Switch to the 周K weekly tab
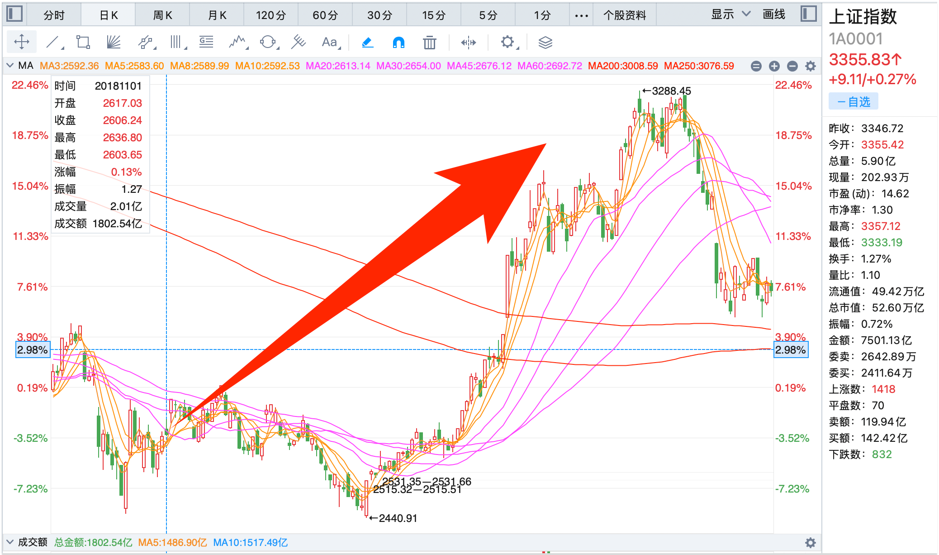Viewport: 939px width, 555px height. pyautogui.click(x=162, y=15)
